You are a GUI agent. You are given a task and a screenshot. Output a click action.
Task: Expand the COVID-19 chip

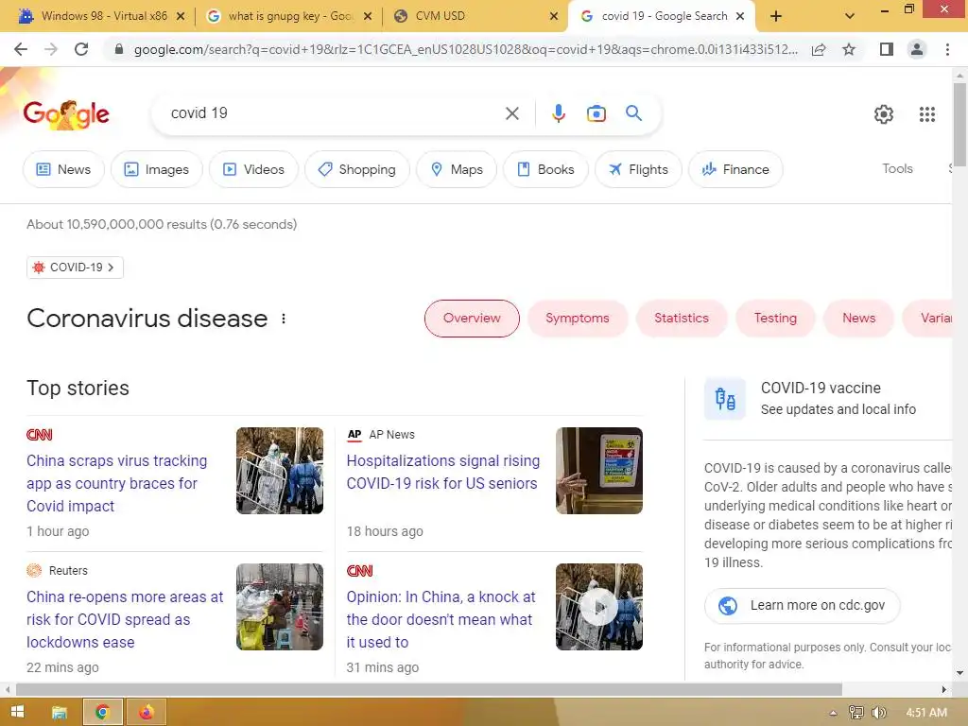coord(76,268)
